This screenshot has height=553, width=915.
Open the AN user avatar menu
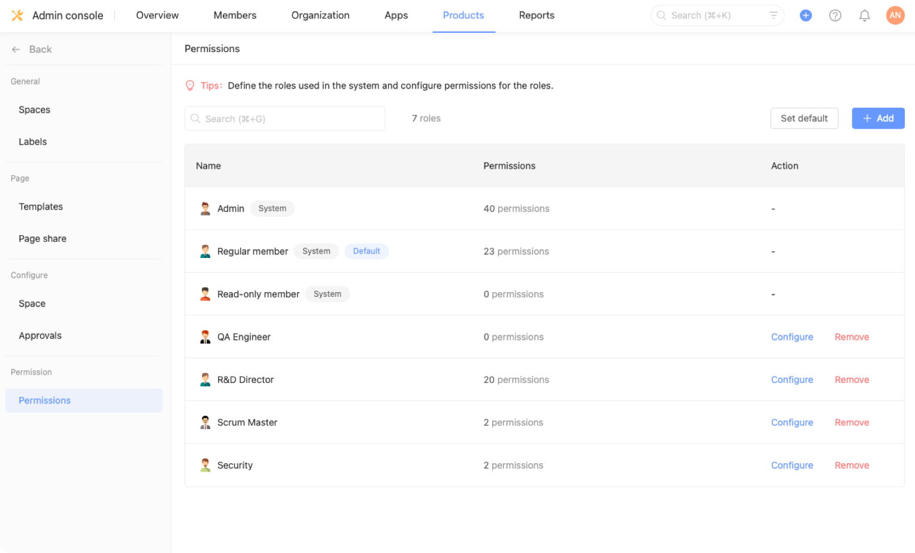[895, 16]
